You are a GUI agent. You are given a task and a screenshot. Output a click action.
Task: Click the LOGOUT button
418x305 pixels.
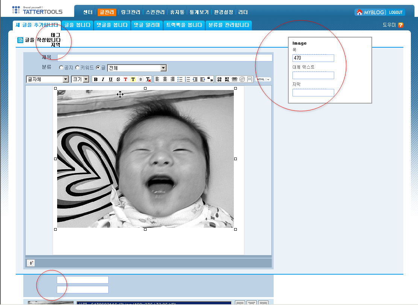tap(395, 12)
